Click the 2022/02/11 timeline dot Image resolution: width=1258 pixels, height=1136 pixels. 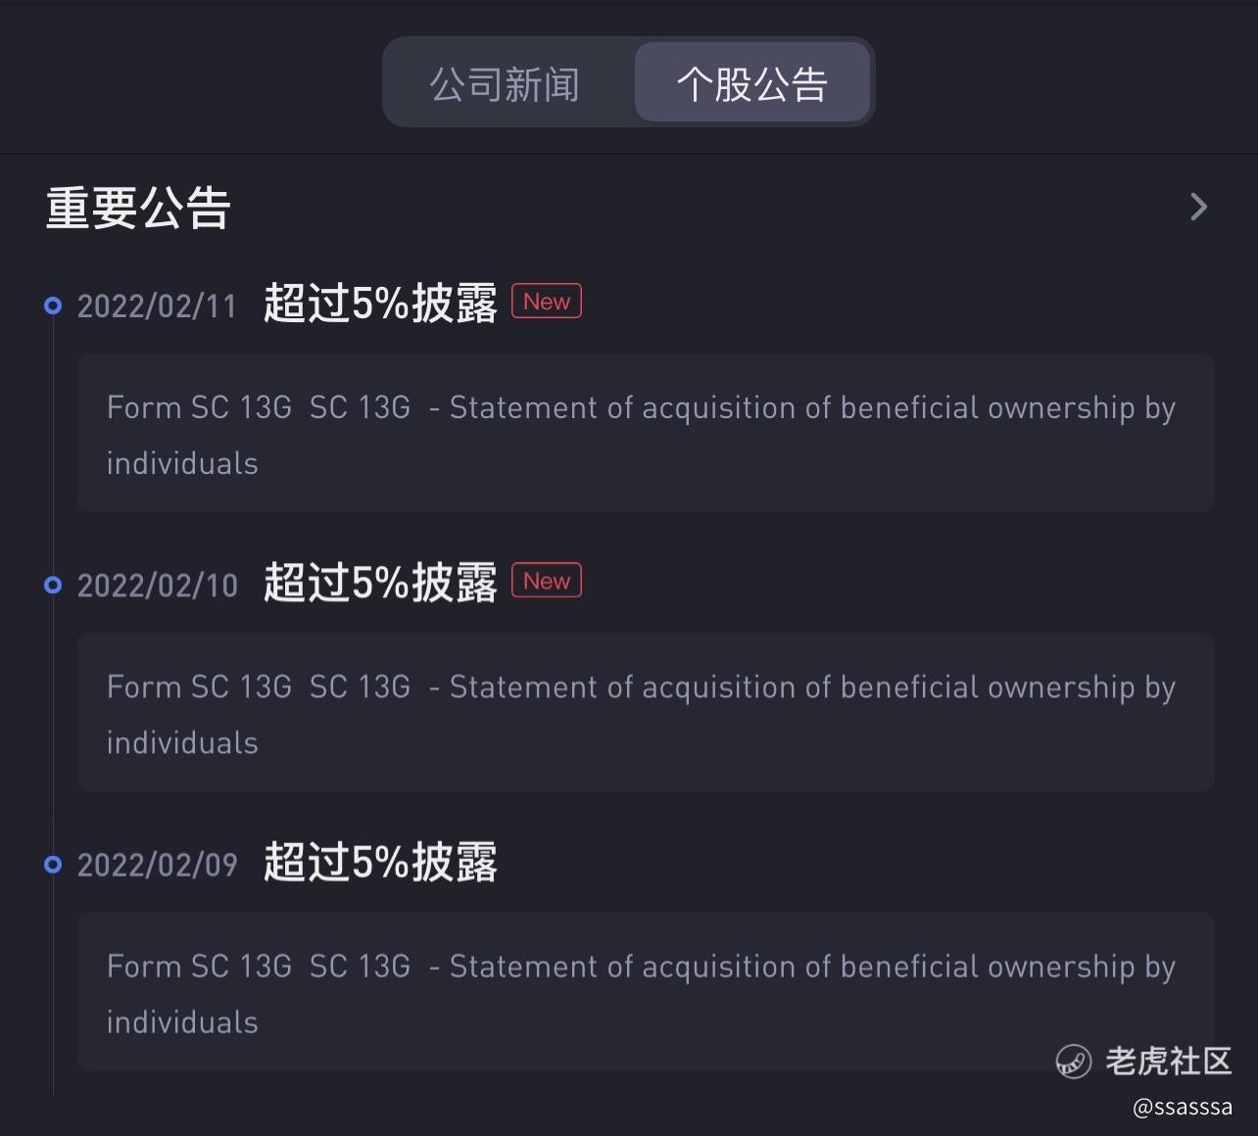[53, 306]
